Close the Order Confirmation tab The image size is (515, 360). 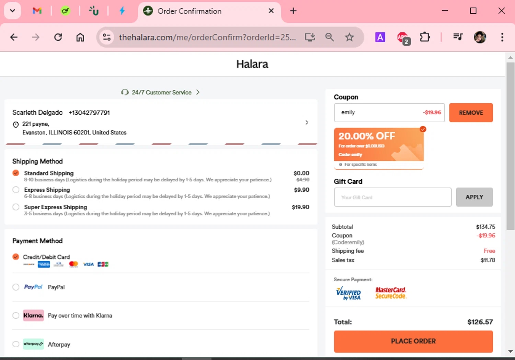click(271, 11)
